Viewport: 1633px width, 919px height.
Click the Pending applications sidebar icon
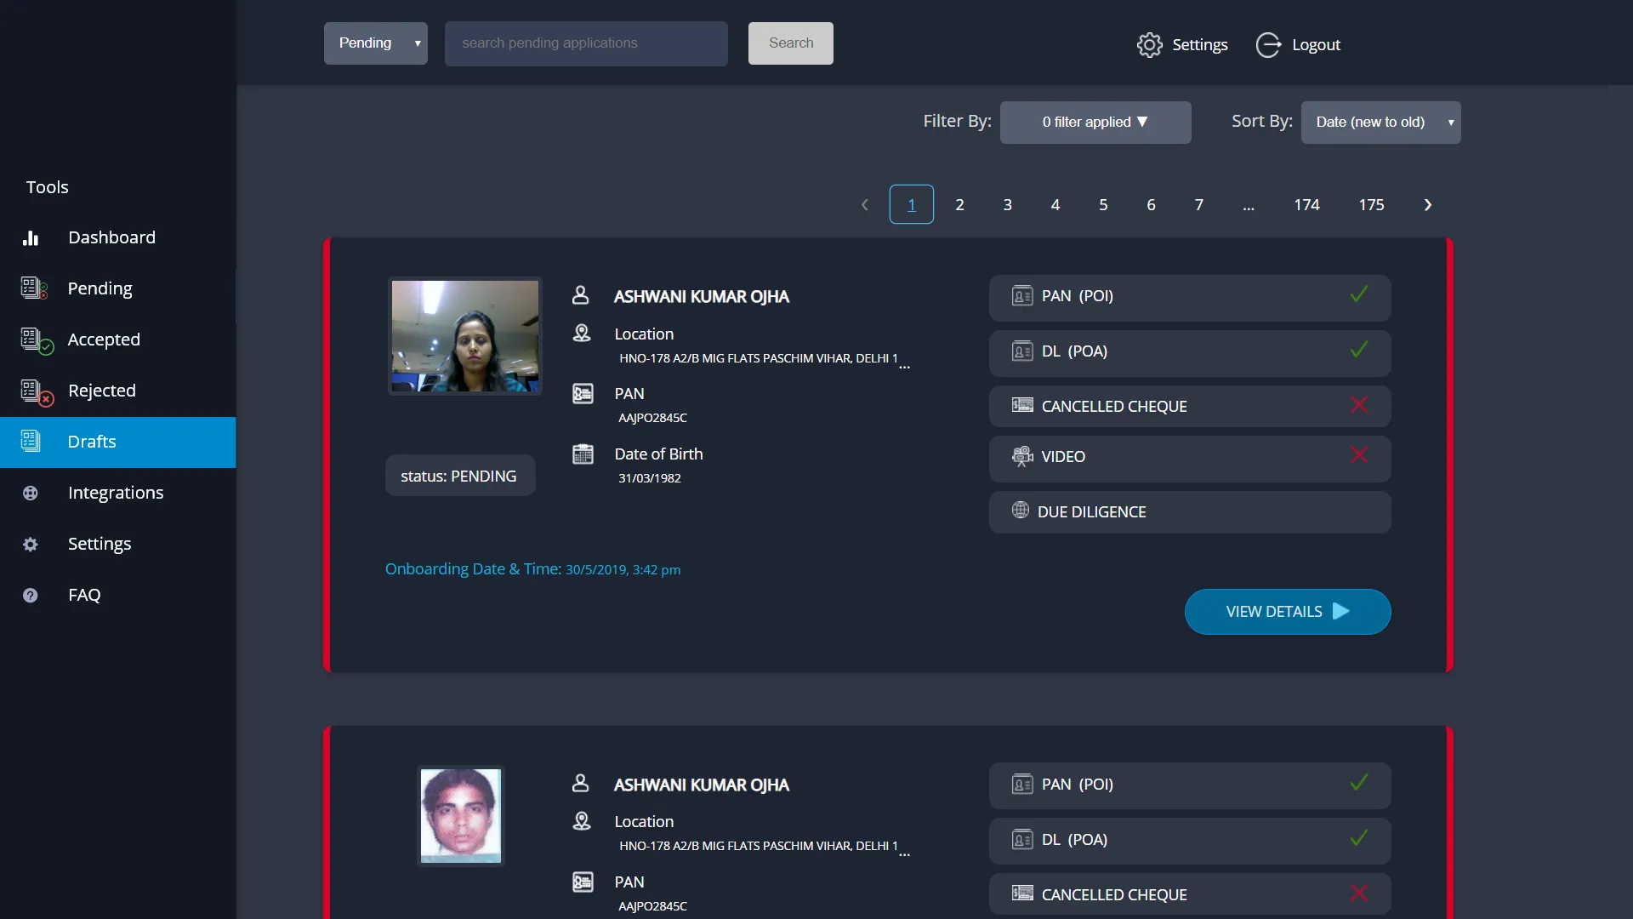[x=33, y=288]
